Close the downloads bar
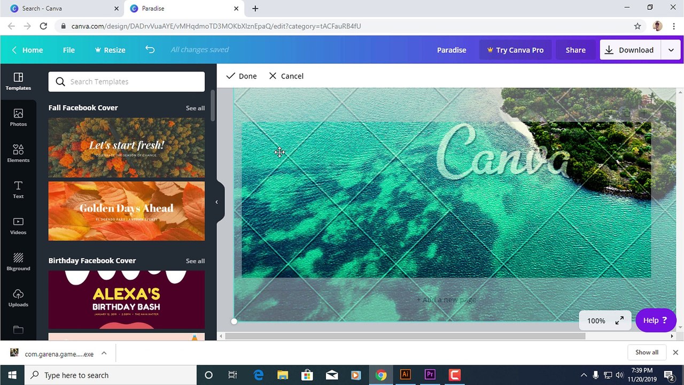The height and width of the screenshot is (385, 684). (675, 352)
